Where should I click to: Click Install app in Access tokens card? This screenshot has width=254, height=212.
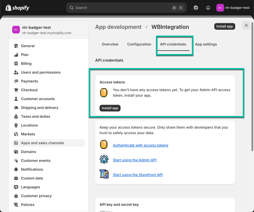(110, 108)
